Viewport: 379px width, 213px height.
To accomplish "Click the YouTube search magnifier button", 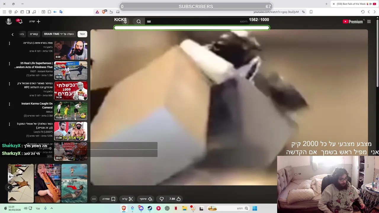I will [139, 21].
